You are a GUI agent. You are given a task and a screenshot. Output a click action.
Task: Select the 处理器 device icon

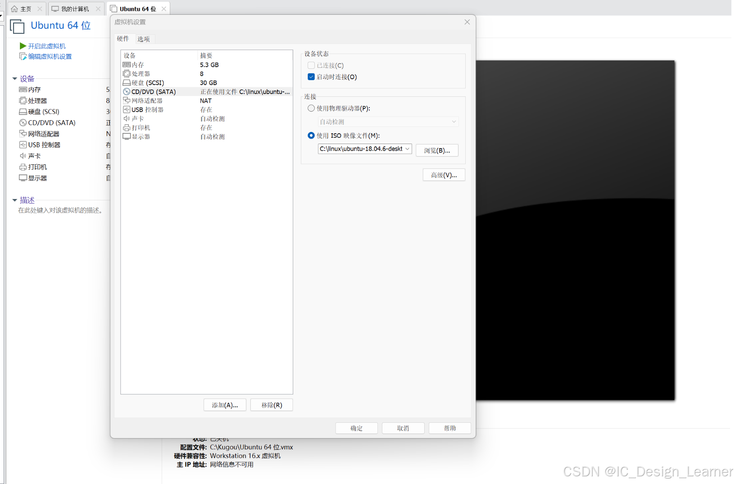(127, 73)
